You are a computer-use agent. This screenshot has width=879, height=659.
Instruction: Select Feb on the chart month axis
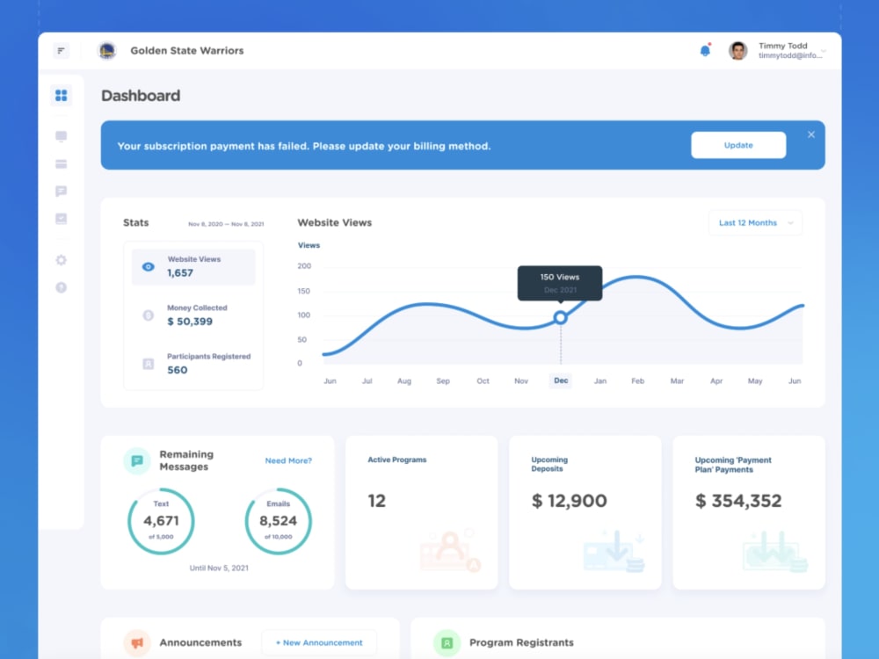click(637, 381)
